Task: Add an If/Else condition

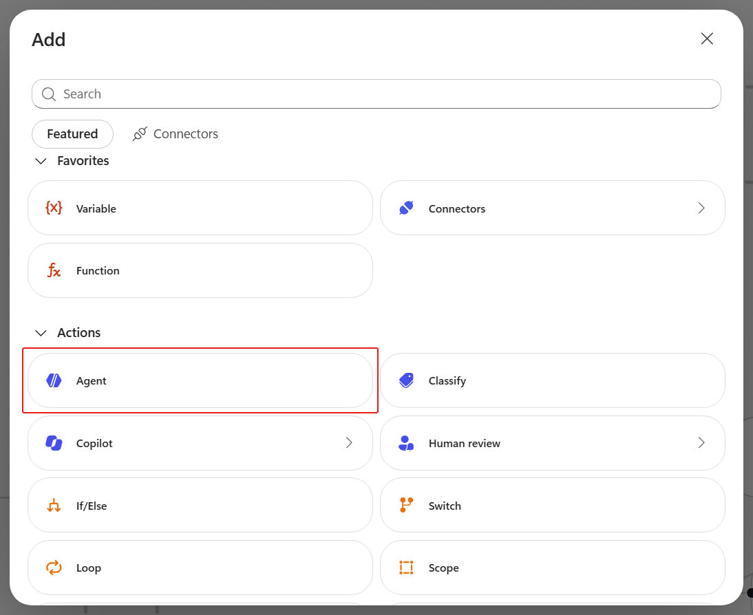Action: click(200, 505)
